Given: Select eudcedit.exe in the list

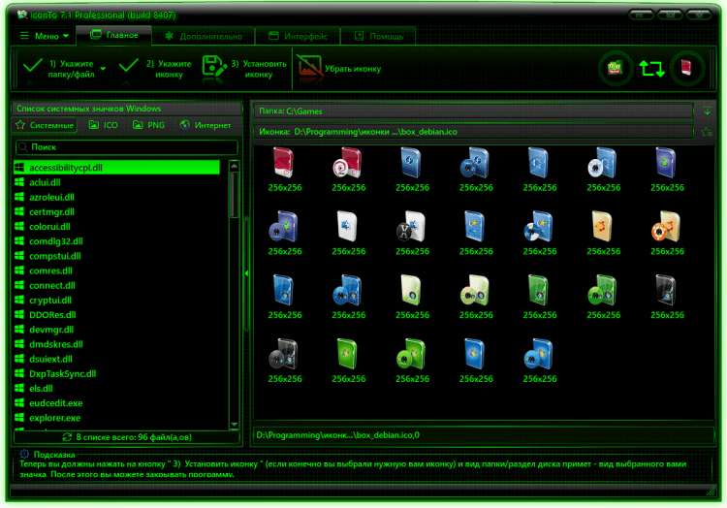Looking at the screenshot, I should click(x=117, y=403).
